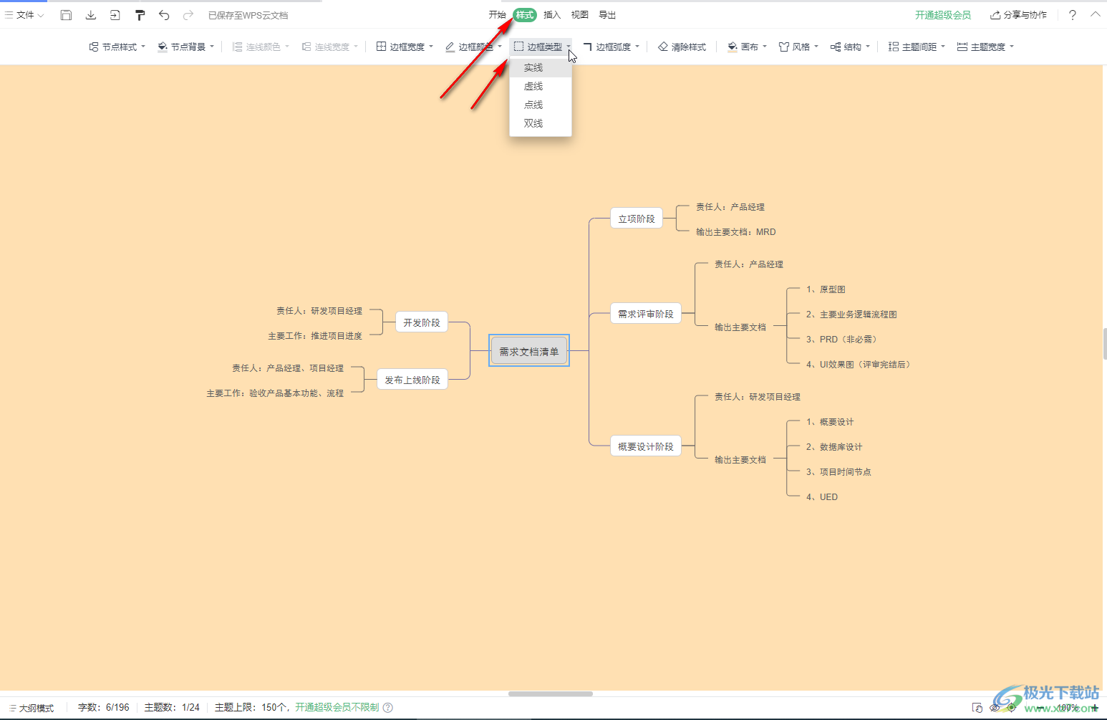Switch to 大纲模式 outline mode
The width and height of the screenshot is (1107, 720).
pyautogui.click(x=32, y=708)
